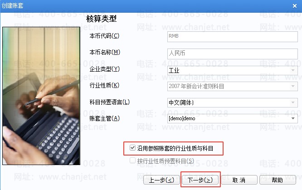Click the 取消 button
The height and width of the screenshot is (190, 302).
pyautogui.click(x=239, y=180)
